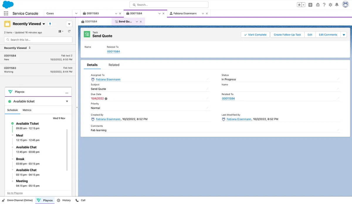Collapse the left sidebar splitter handle

coord(77,107)
